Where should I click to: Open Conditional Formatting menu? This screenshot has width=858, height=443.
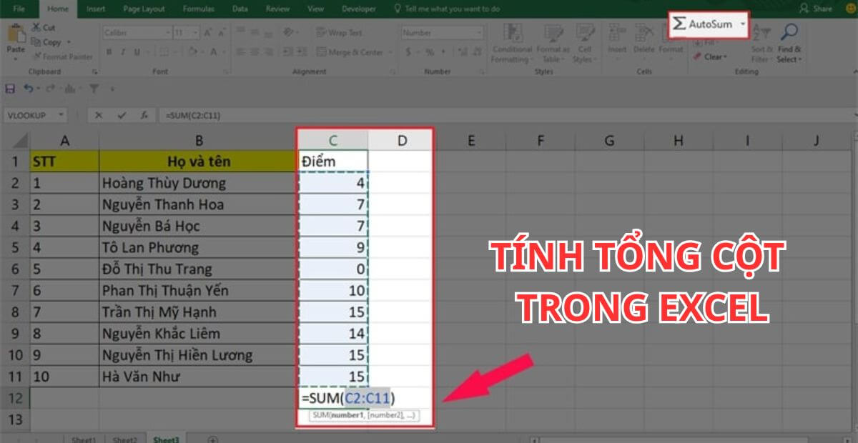[x=512, y=43]
